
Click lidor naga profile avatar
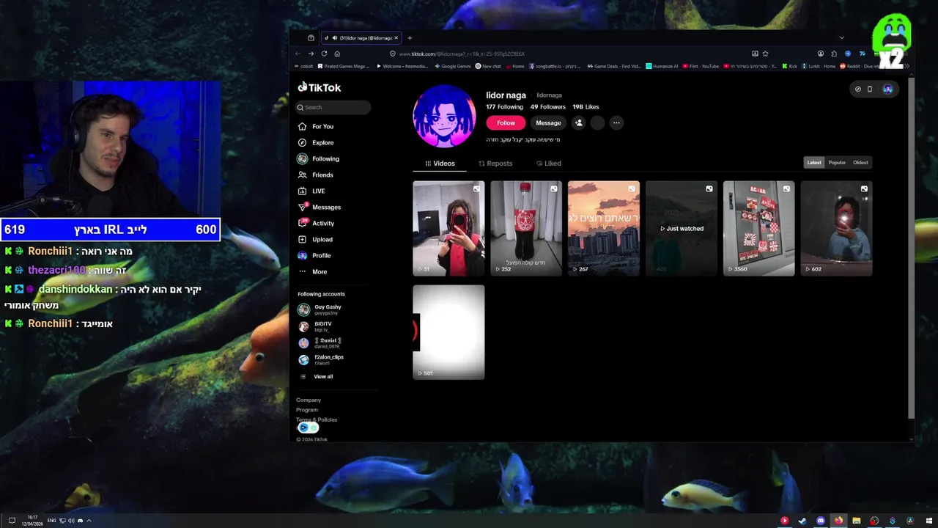pos(444,117)
